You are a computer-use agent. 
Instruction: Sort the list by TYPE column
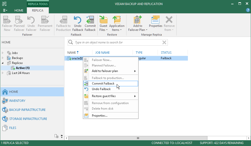[139, 53]
